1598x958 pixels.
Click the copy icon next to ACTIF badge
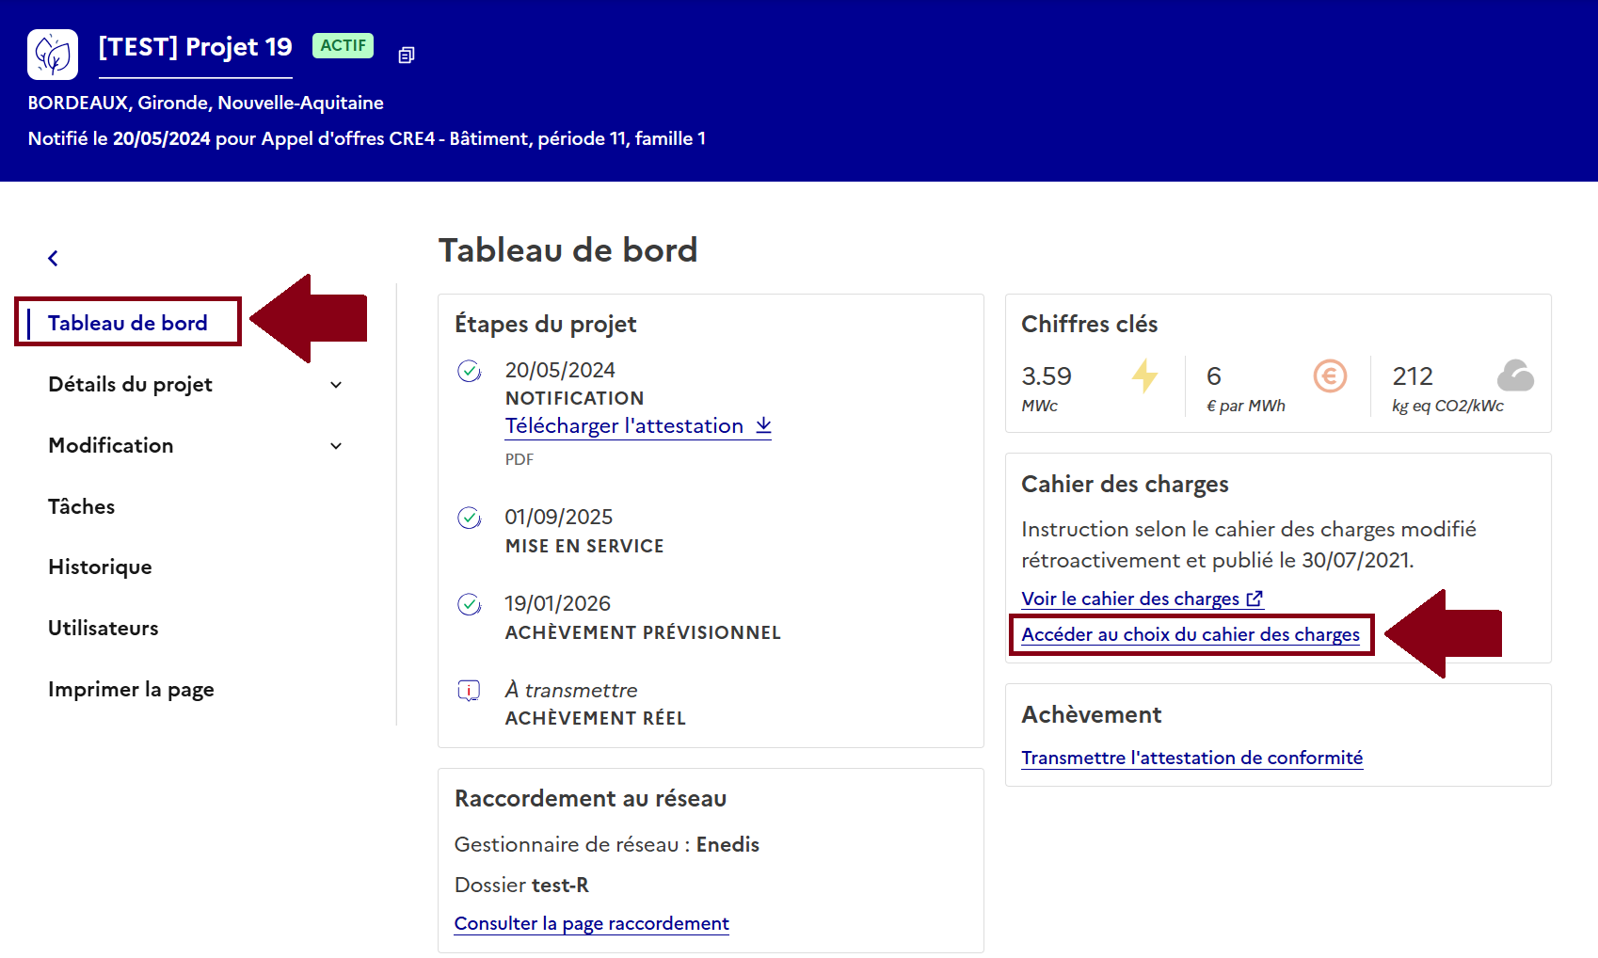coord(406,56)
